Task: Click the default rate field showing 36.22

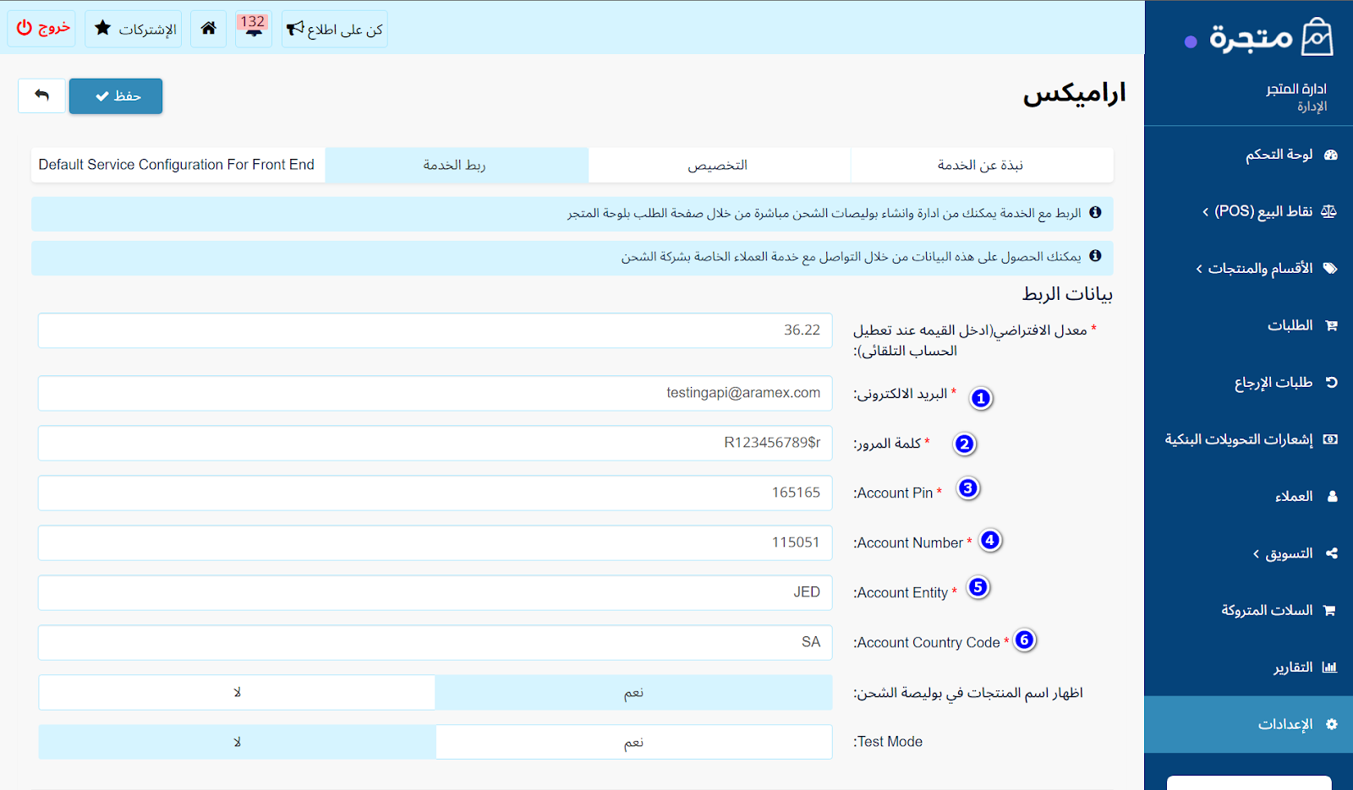Action: 435,330
